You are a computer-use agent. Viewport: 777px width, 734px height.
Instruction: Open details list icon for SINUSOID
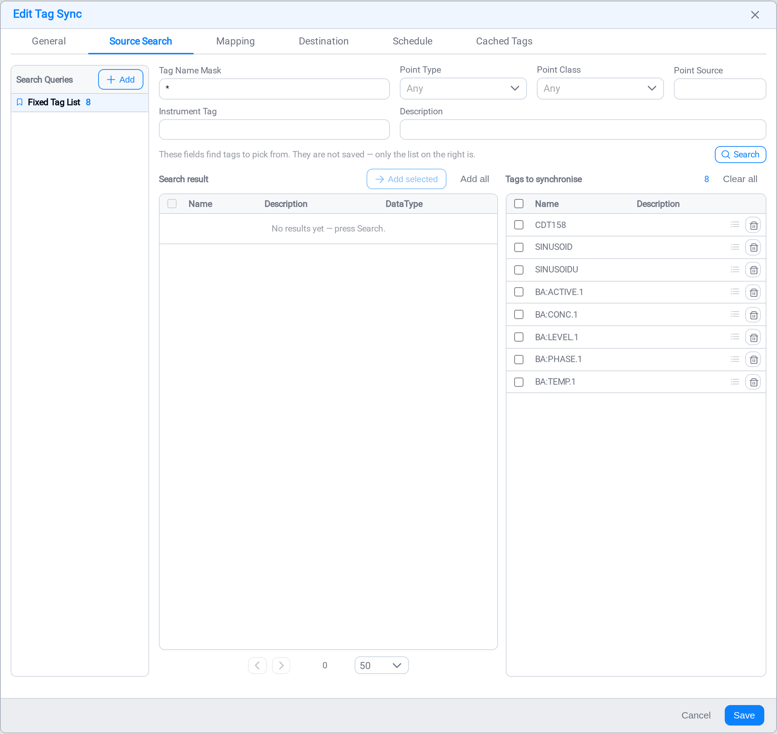point(735,247)
